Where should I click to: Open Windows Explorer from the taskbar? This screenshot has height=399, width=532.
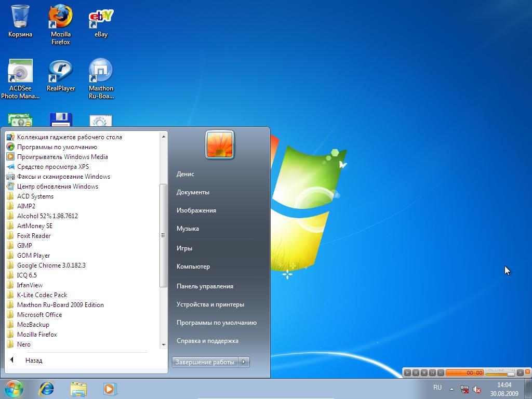[x=78, y=388]
